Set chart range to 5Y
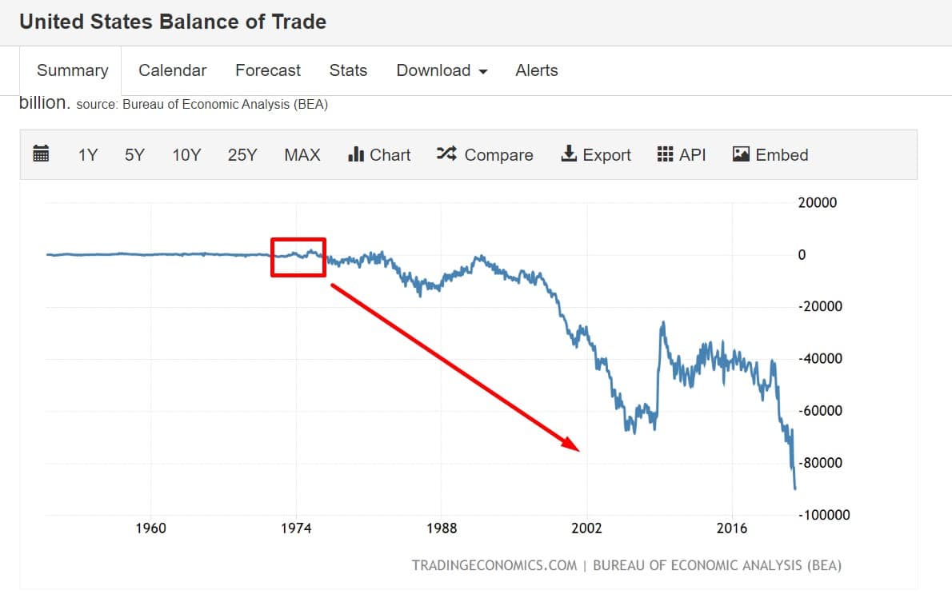This screenshot has height=594, width=952. pos(134,155)
